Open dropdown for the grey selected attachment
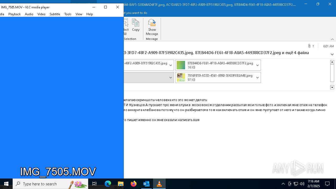This screenshot has height=189, width=336. pyautogui.click(x=171, y=77)
